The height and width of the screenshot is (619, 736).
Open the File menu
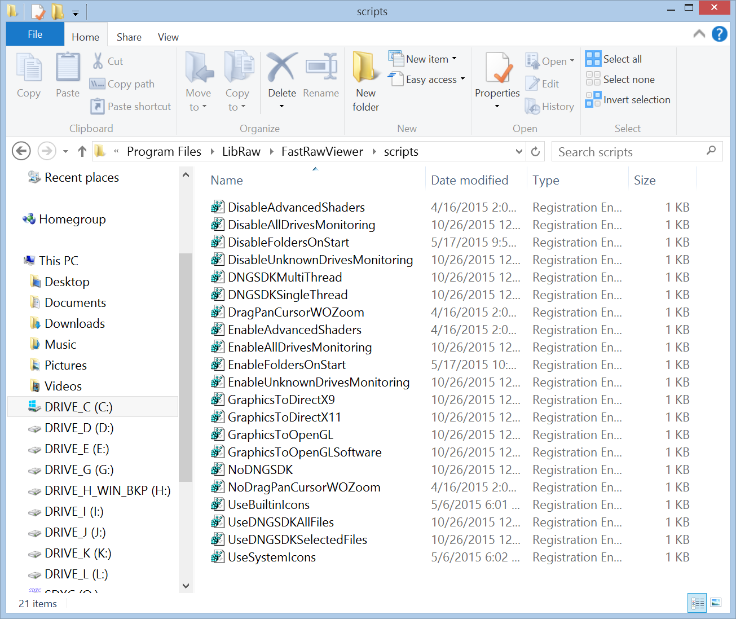click(x=35, y=34)
